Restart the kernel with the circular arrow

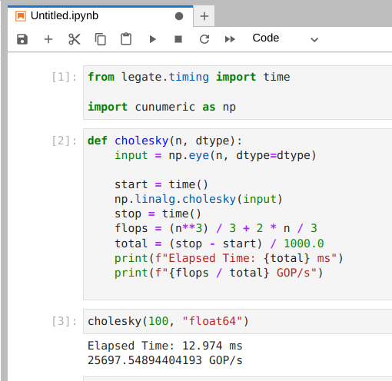pyautogui.click(x=204, y=39)
